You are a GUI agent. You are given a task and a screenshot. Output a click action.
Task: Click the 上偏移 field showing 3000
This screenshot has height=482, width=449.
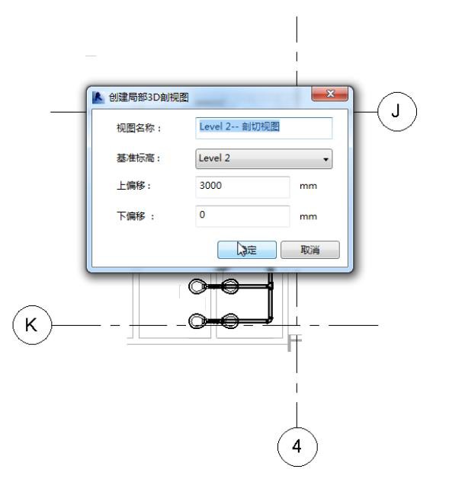click(x=242, y=187)
